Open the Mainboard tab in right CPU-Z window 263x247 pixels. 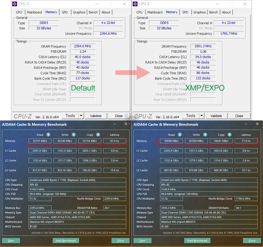pyautogui.click(x=155, y=12)
